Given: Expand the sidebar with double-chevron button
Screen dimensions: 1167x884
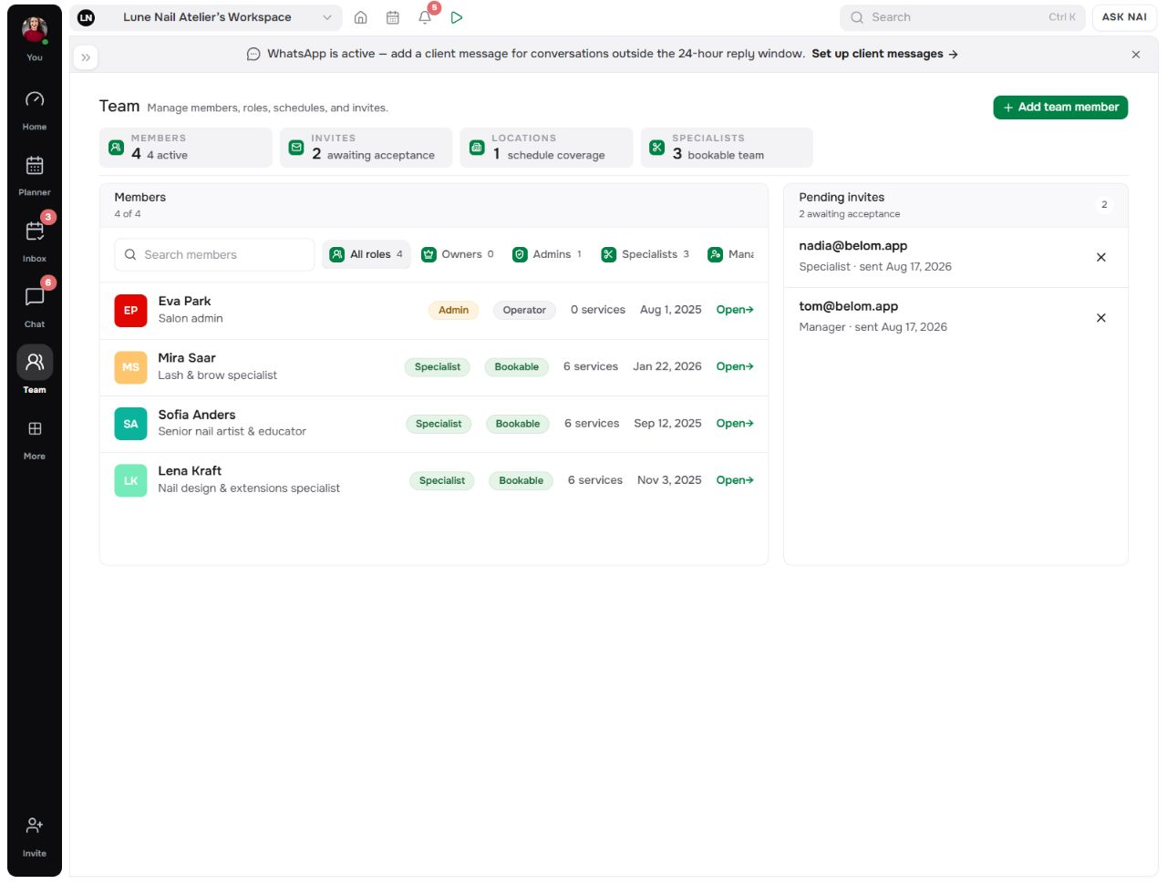Looking at the screenshot, I should (86, 57).
